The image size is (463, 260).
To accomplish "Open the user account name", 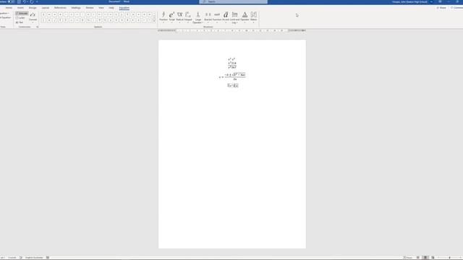I will pos(409,1).
